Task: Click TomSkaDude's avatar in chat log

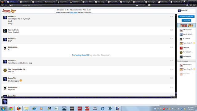Action: pos(5,31)
